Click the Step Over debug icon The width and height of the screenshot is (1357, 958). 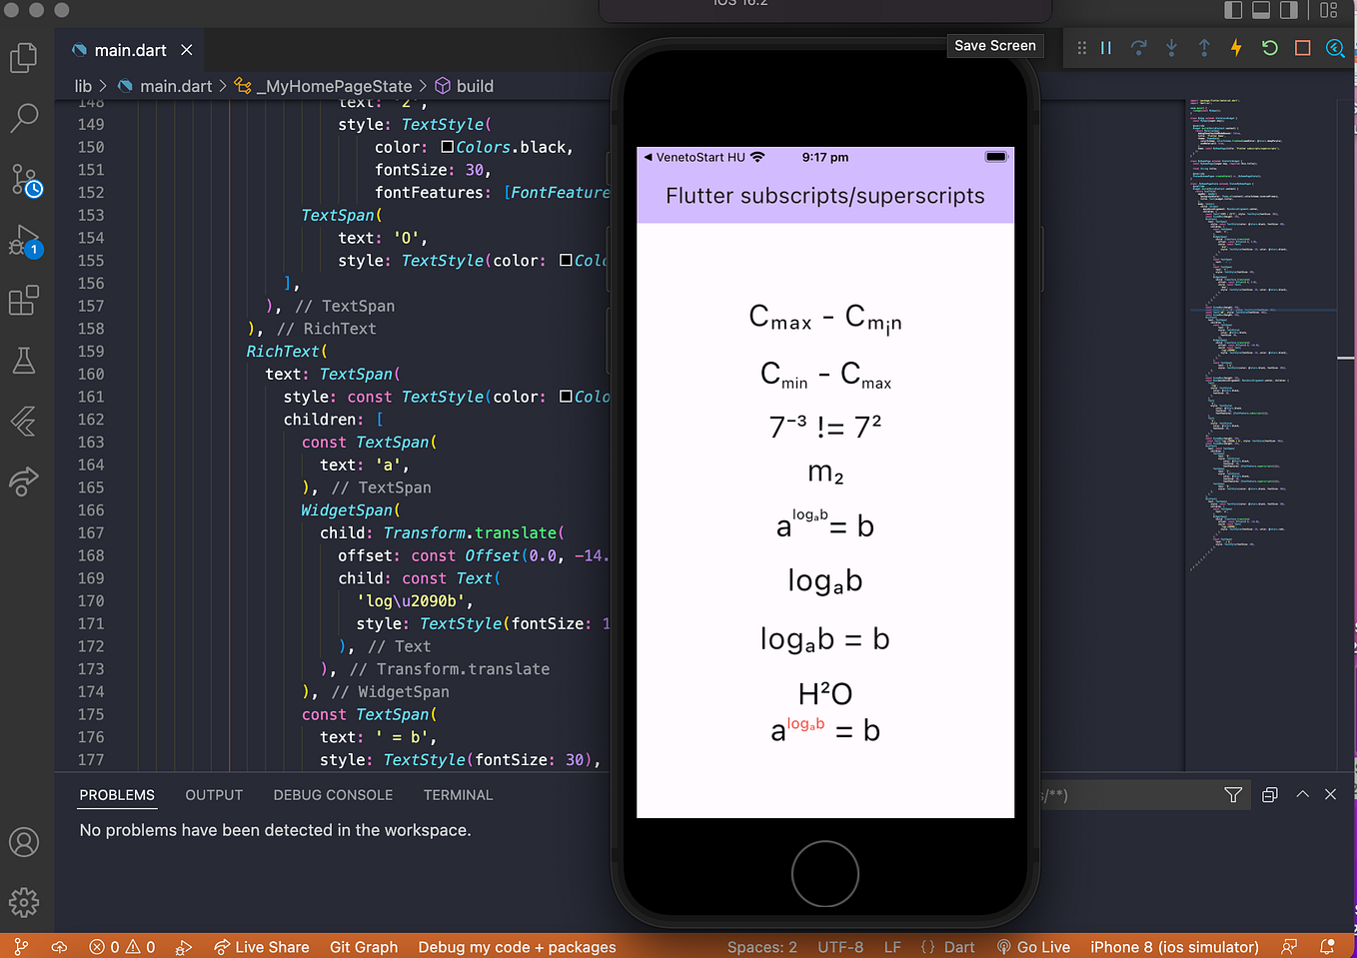[1139, 46]
